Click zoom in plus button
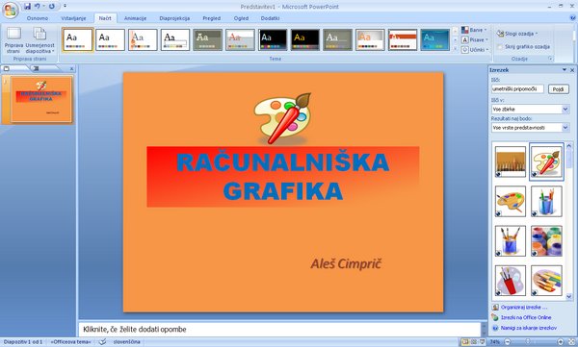 click(560, 342)
